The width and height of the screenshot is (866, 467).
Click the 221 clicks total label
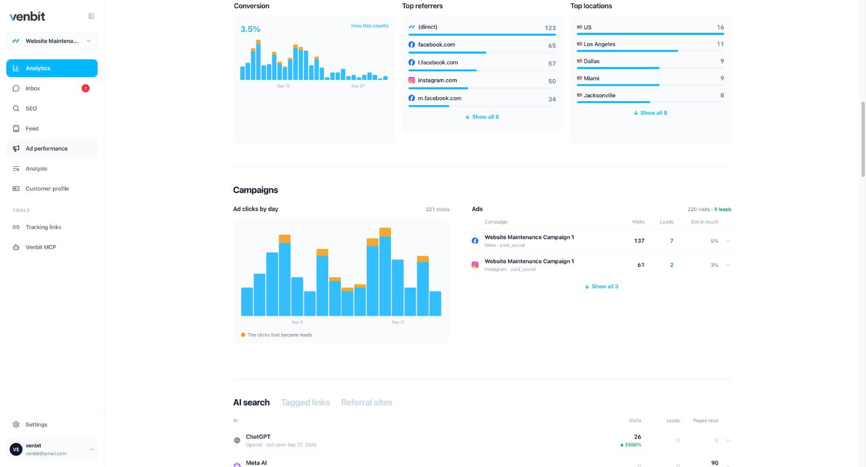click(438, 209)
